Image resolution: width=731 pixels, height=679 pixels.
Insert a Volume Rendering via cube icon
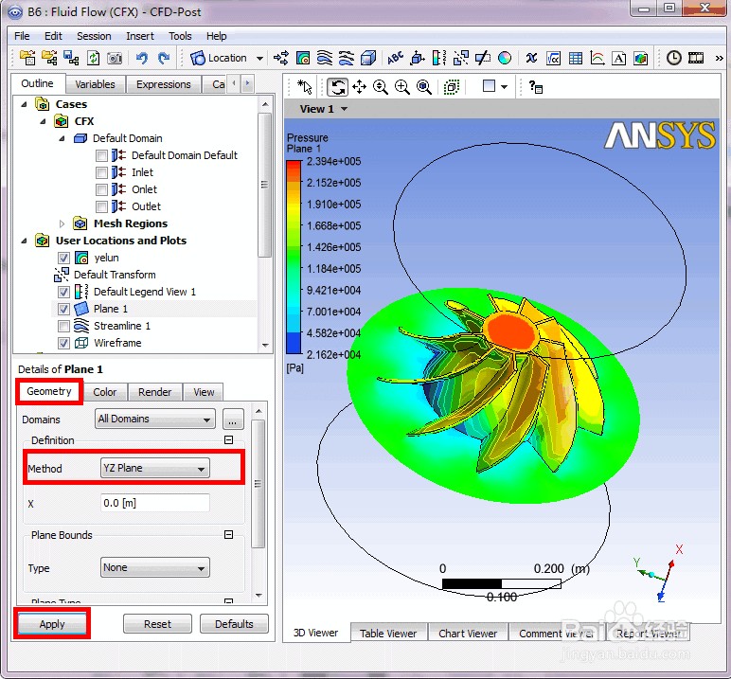click(x=368, y=58)
